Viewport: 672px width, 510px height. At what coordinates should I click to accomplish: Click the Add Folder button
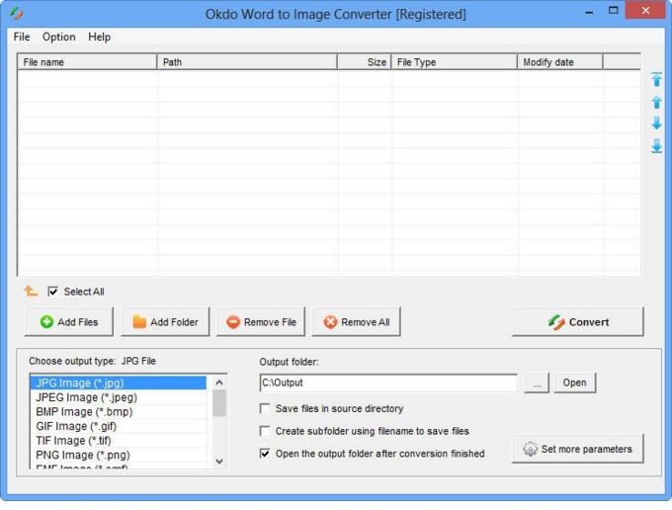click(165, 322)
